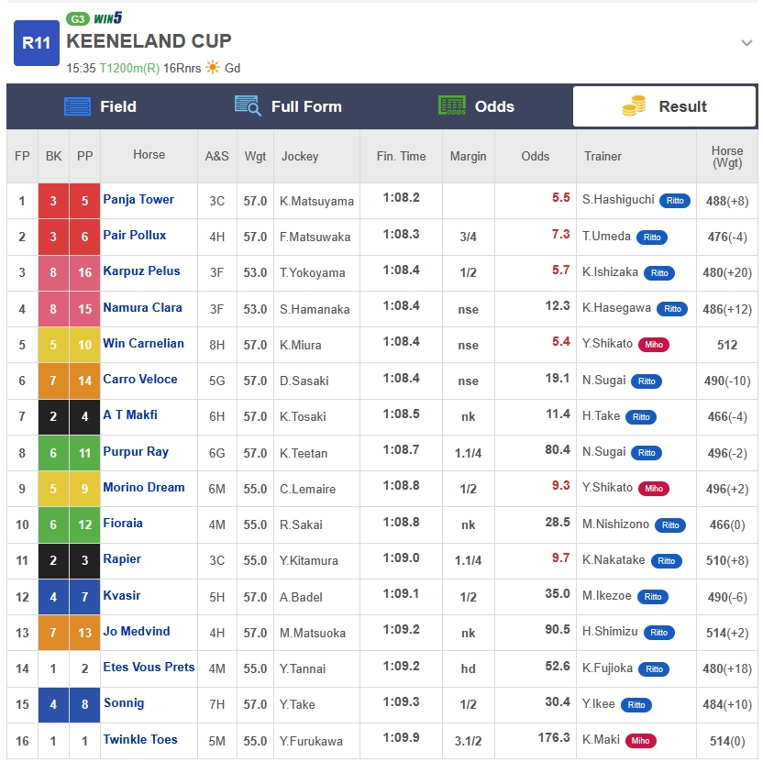
Task: Click the KEENELAND CUP race title
Action: pyautogui.click(x=149, y=41)
